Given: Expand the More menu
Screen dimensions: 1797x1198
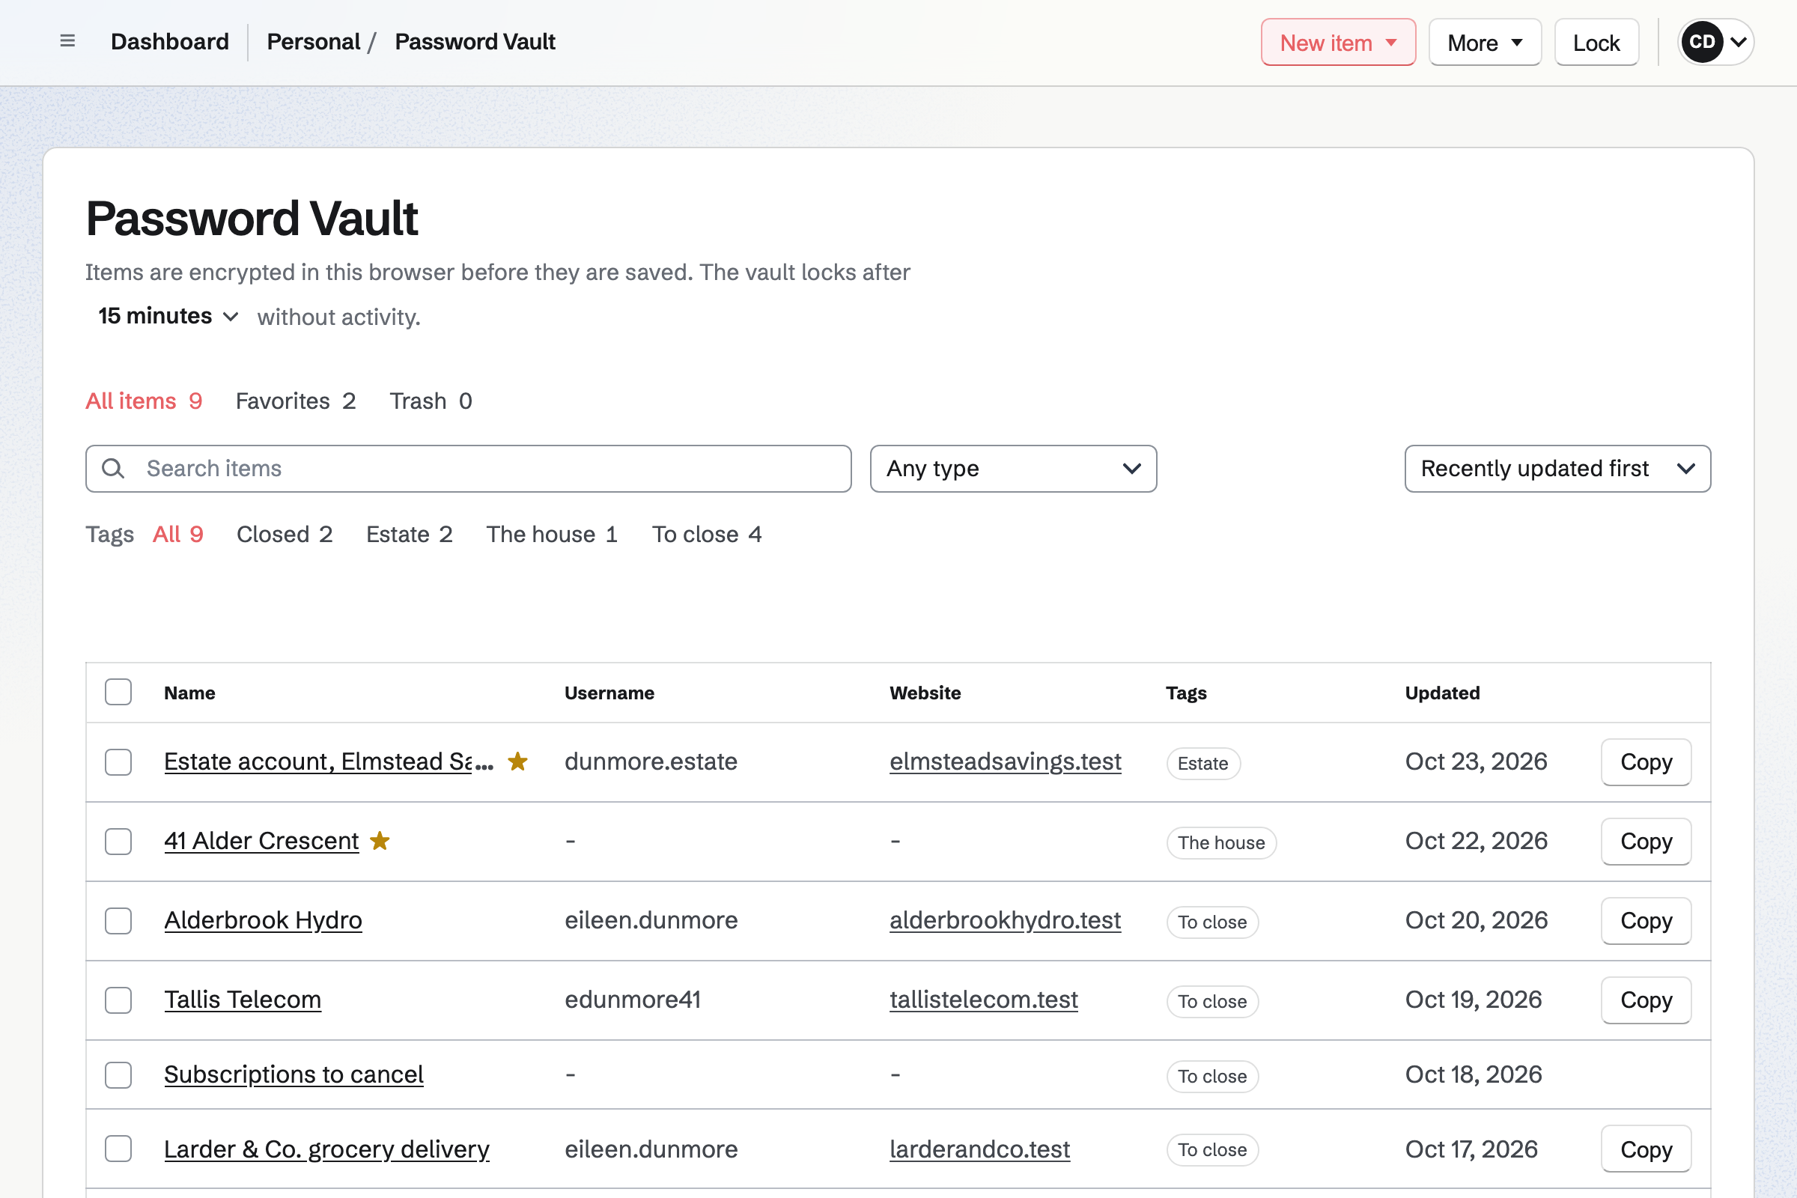Looking at the screenshot, I should click(x=1485, y=42).
